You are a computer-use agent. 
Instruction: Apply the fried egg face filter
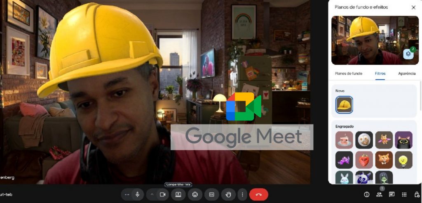364,140
